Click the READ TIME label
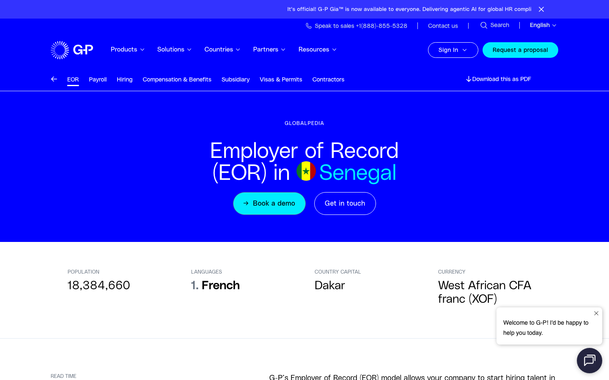This screenshot has width=609, height=380. click(63, 376)
